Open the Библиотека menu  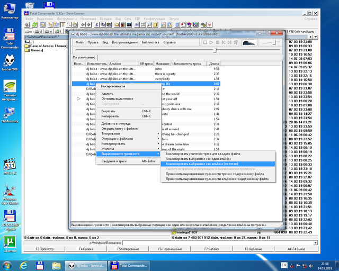pos(150,42)
